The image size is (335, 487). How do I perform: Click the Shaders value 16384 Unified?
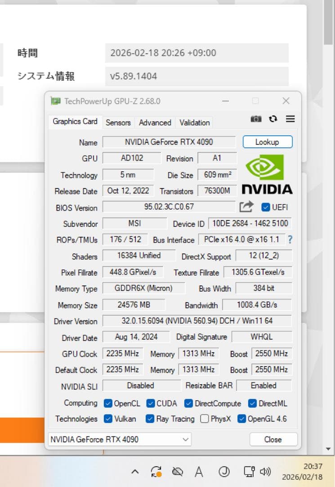click(x=138, y=256)
